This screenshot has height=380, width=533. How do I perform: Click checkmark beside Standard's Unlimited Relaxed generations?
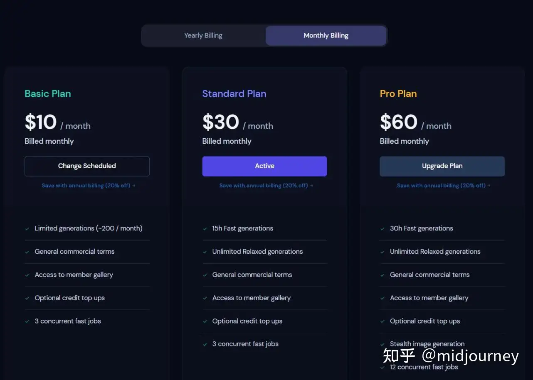pyautogui.click(x=205, y=252)
